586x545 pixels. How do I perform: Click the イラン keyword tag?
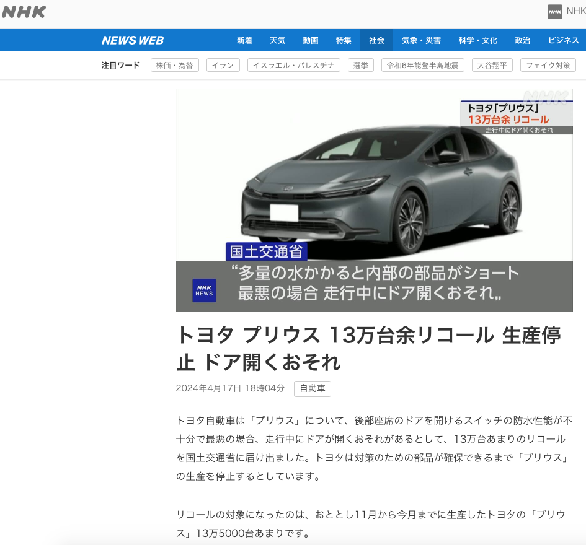pos(223,65)
